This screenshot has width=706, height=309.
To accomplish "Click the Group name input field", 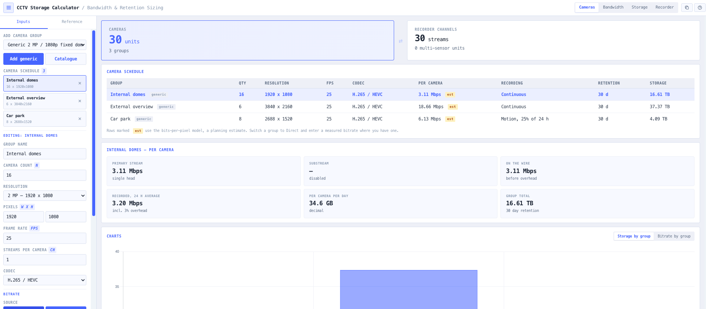I will (45, 154).
